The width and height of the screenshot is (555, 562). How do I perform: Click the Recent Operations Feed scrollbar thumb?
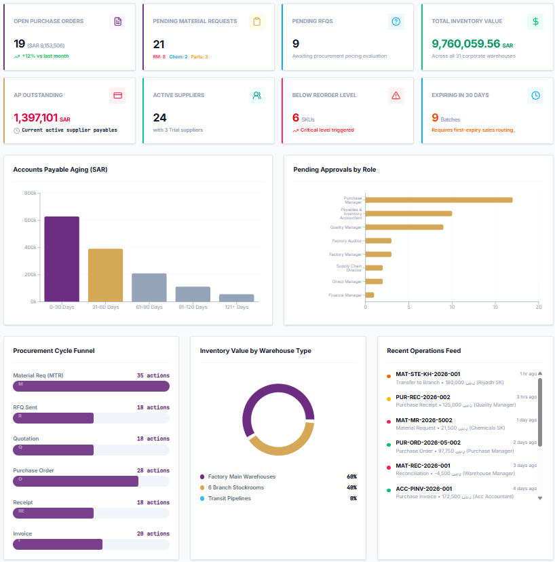[x=540, y=412]
